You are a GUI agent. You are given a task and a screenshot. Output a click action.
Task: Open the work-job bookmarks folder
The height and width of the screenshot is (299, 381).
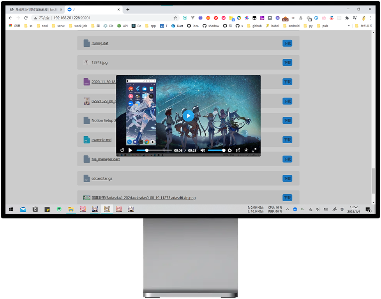[x=78, y=26]
